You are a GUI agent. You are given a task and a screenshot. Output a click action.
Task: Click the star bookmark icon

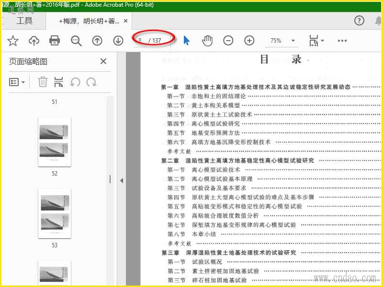(x=13, y=41)
